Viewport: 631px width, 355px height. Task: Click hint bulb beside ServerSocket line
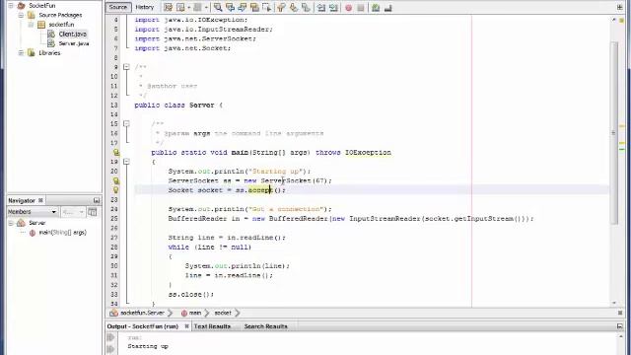click(x=116, y=180)
